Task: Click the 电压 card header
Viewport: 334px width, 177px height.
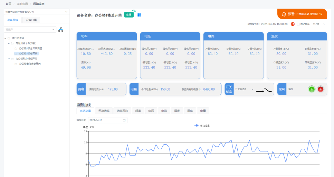Action: click(170, 37)
